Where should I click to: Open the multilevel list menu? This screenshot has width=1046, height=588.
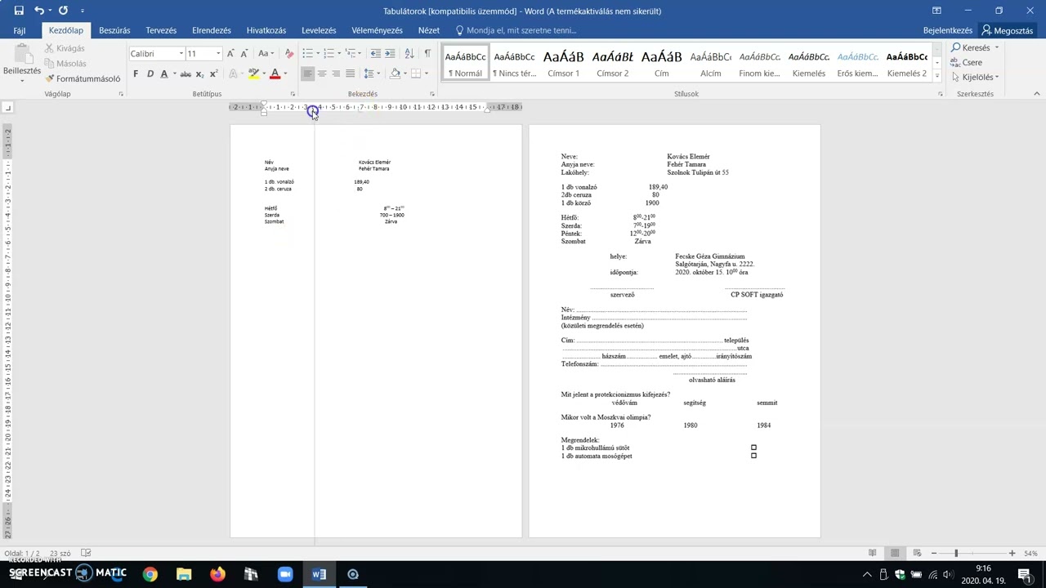(351, 53)
